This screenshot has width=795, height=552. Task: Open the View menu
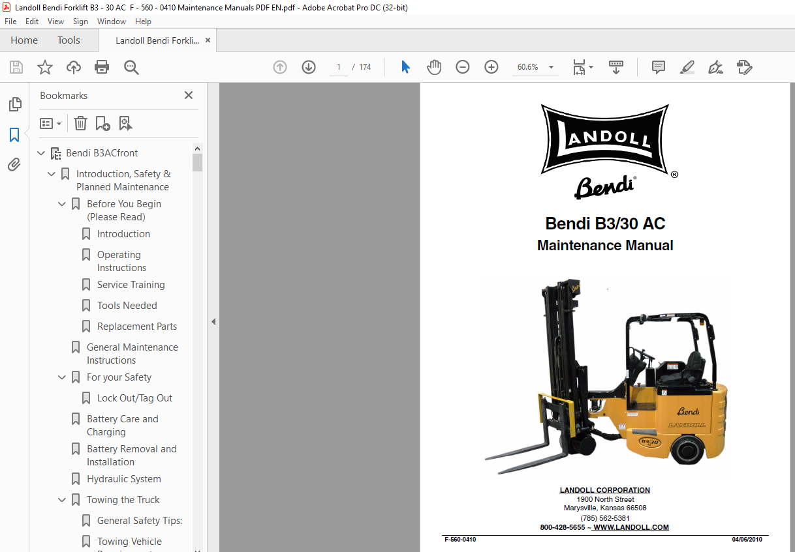point(56,22)
